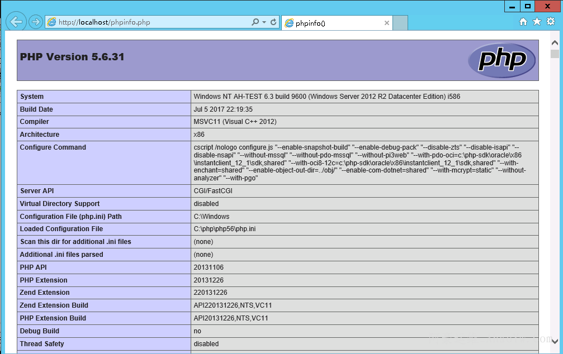Click the Refresh icon in address bar
This screenshot has height=354, width=563.
pos(273,22)
